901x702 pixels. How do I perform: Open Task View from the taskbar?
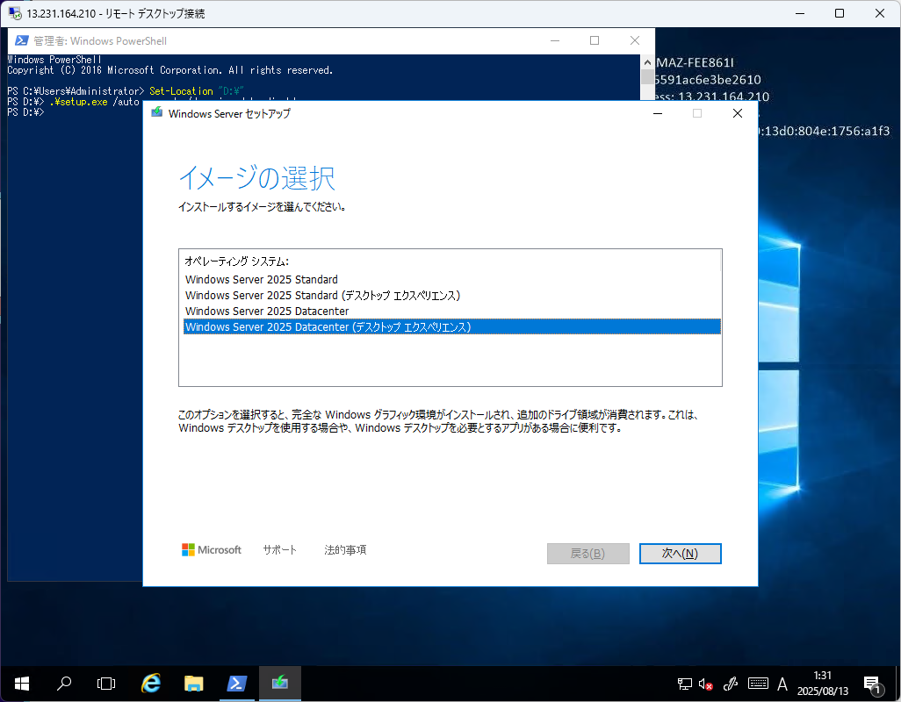106,684
